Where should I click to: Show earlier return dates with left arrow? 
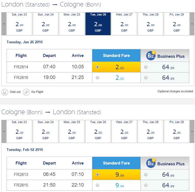click(4, 131)
